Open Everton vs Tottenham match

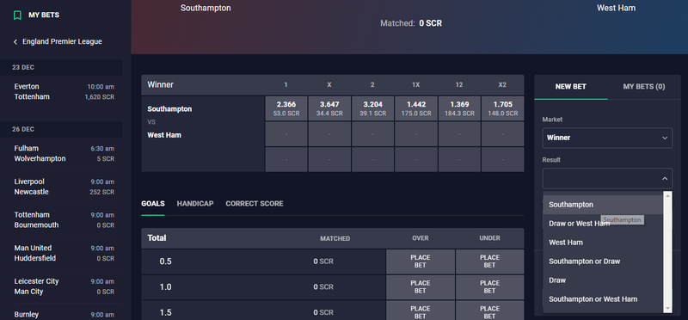click(x=64, y=92)
